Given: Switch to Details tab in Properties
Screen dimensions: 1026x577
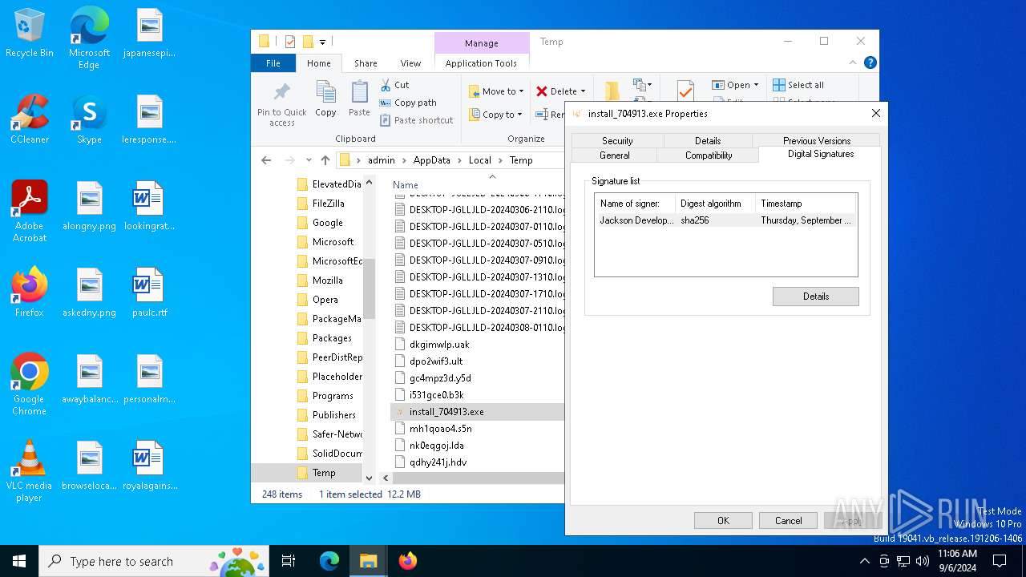Looking at the screenshot, I should point(708,140).
